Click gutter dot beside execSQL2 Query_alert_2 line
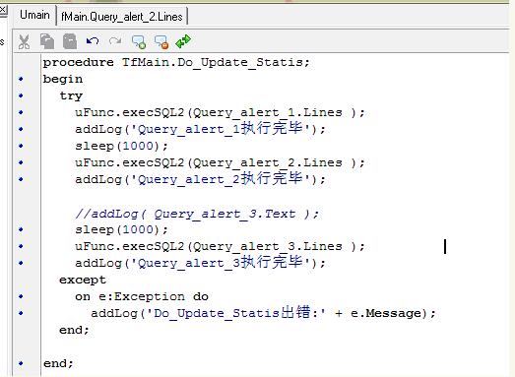 (x=22, y=162)
